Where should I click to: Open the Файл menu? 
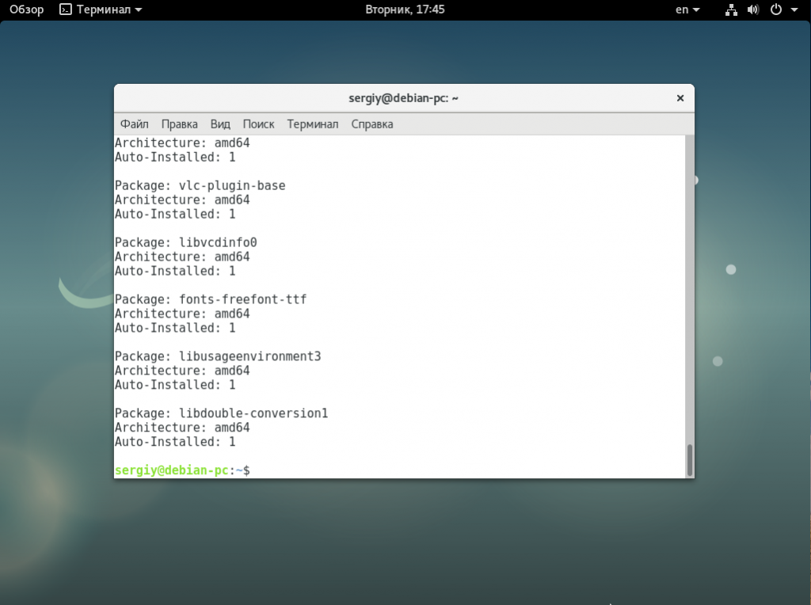point(135,124)
